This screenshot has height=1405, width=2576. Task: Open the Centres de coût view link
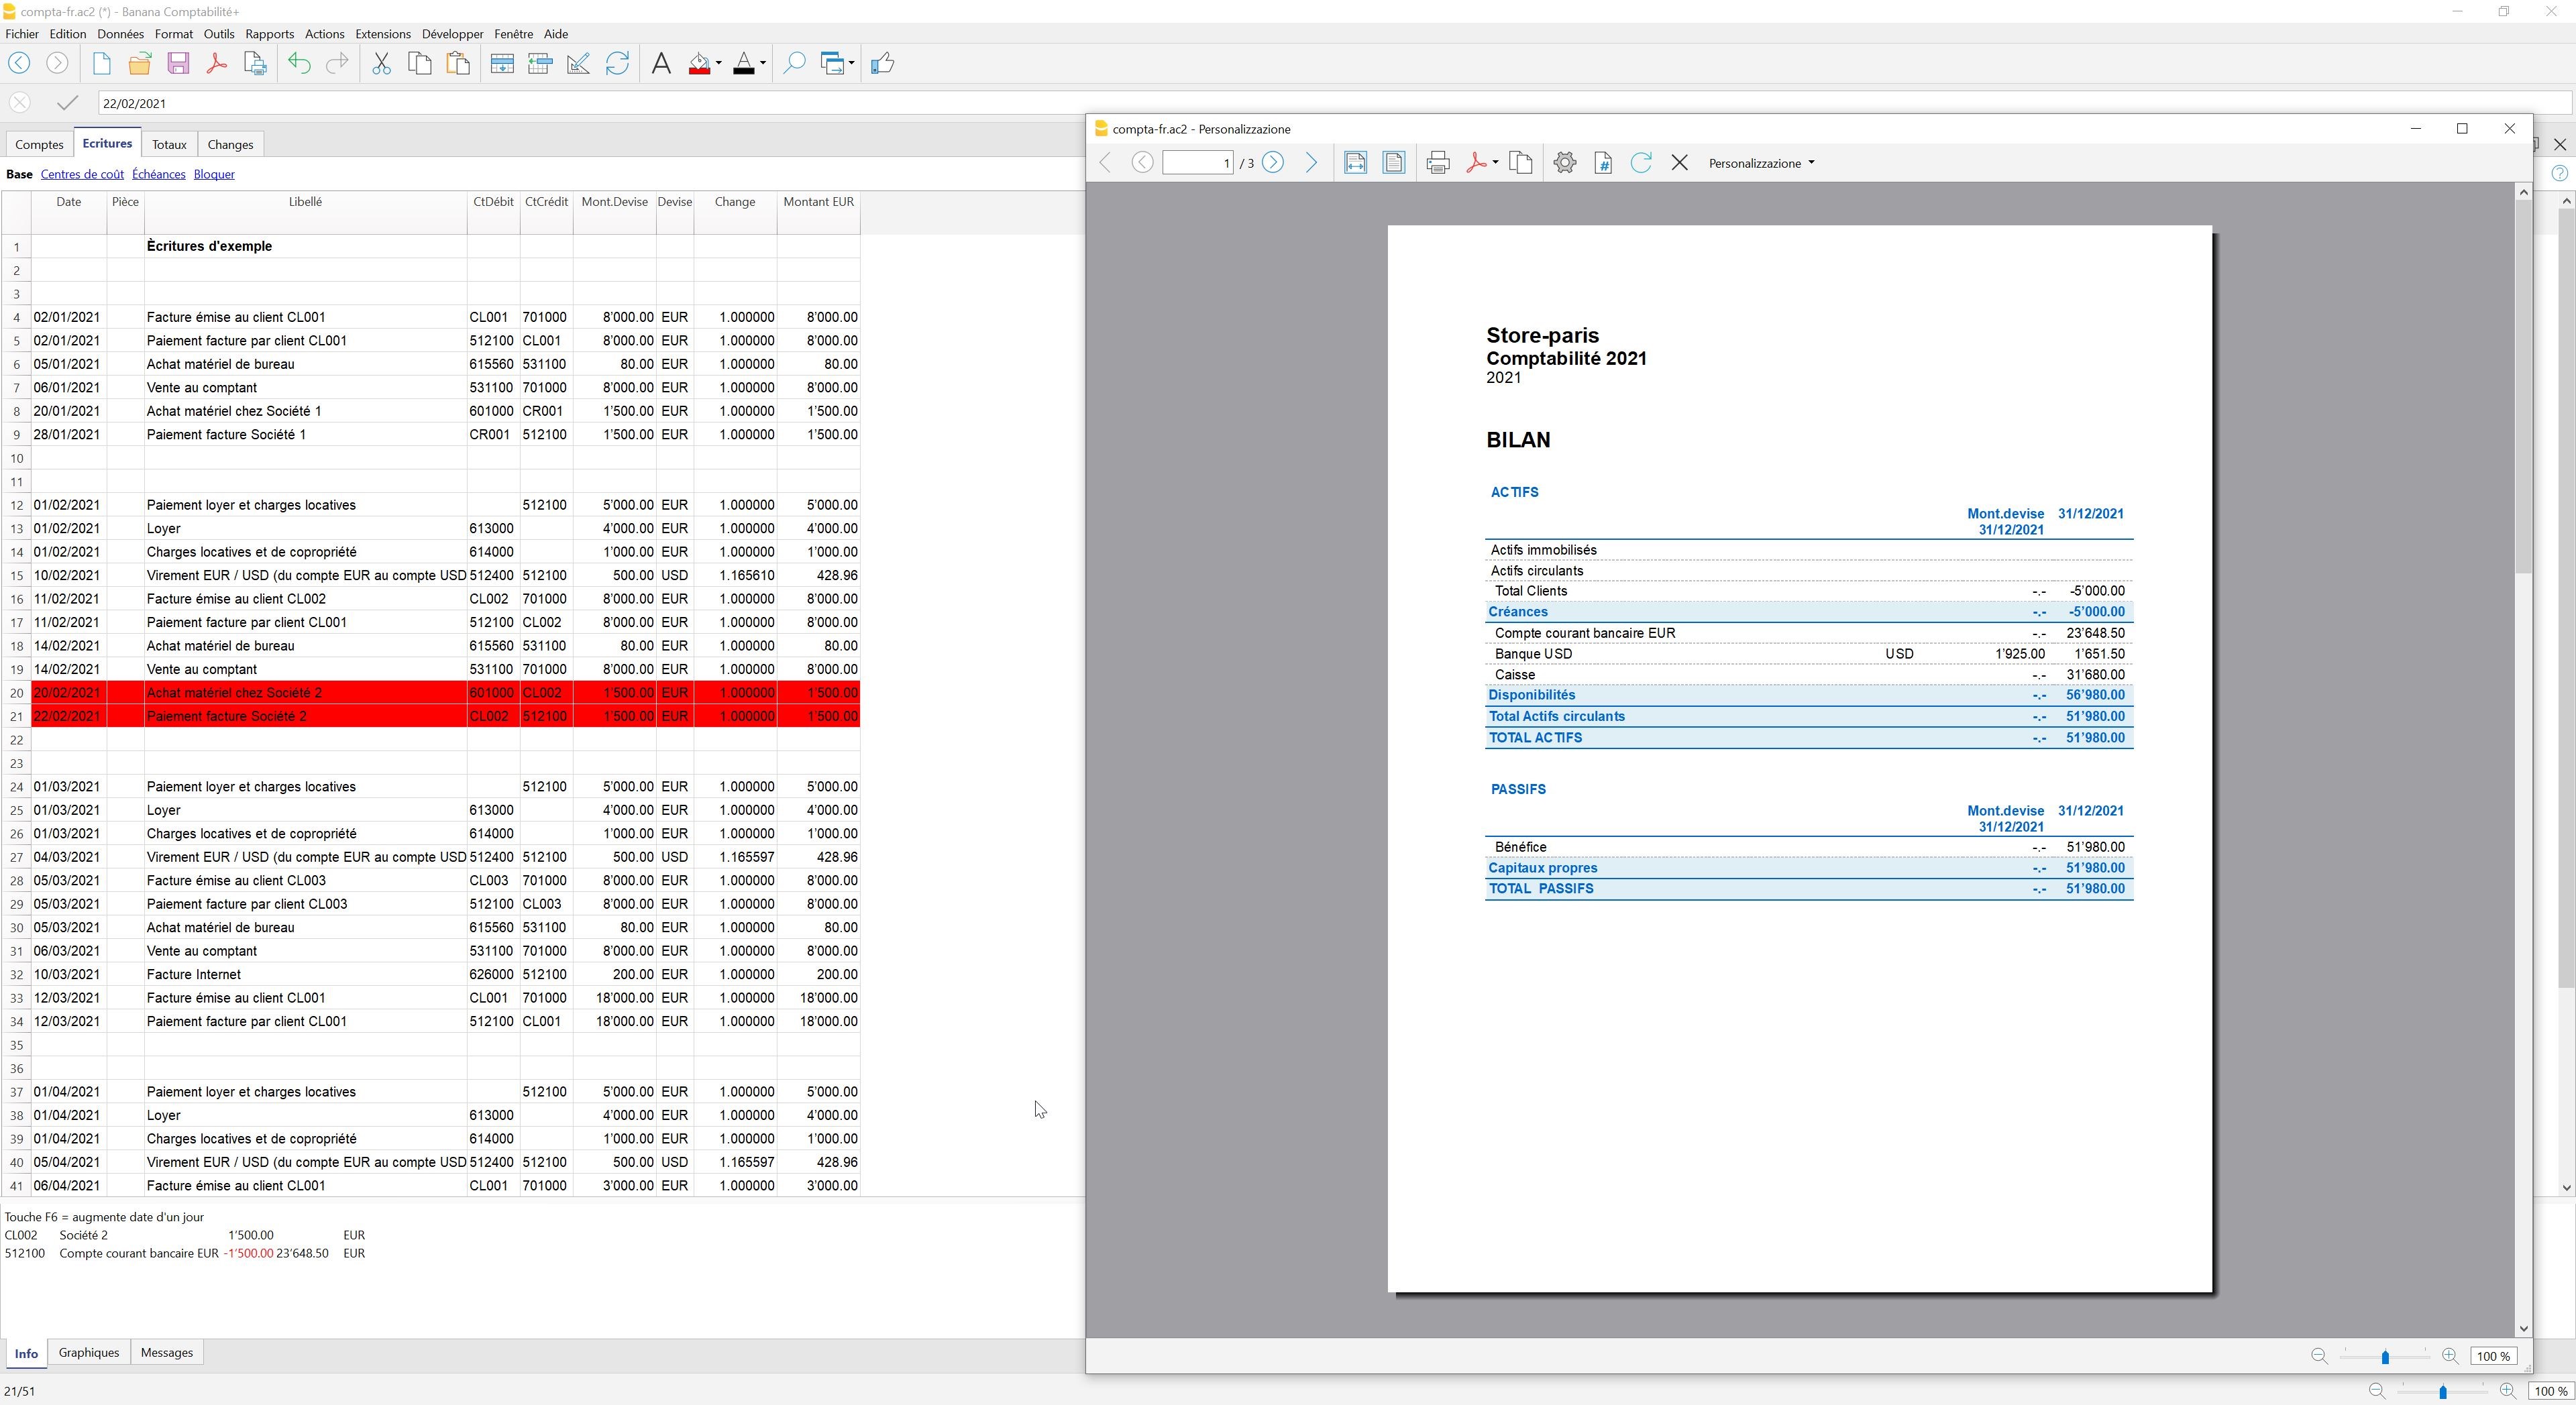[x=82, y=174]
